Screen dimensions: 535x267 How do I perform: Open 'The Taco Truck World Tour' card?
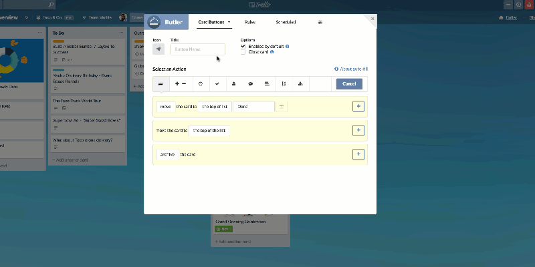[88, 104]
